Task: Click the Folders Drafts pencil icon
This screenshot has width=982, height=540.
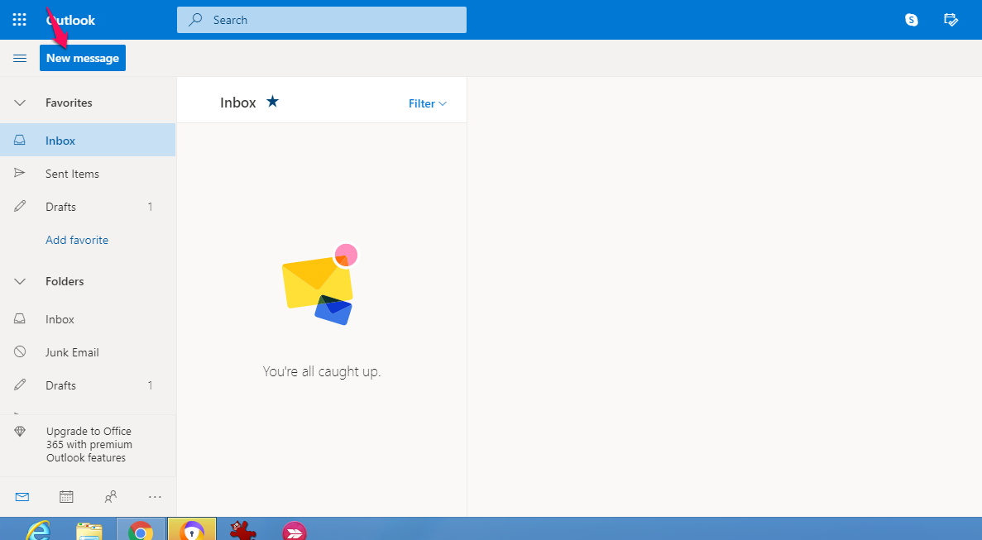Action: (20, 385)
